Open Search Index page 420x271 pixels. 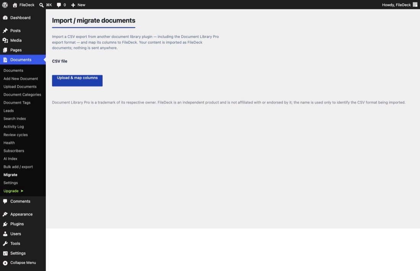15,119
